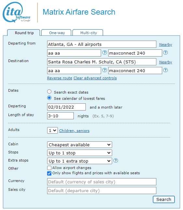Open help icon beside departure routing codes
Image resolution: width=183 pixels, height=210 pixels.
[105, 53]
